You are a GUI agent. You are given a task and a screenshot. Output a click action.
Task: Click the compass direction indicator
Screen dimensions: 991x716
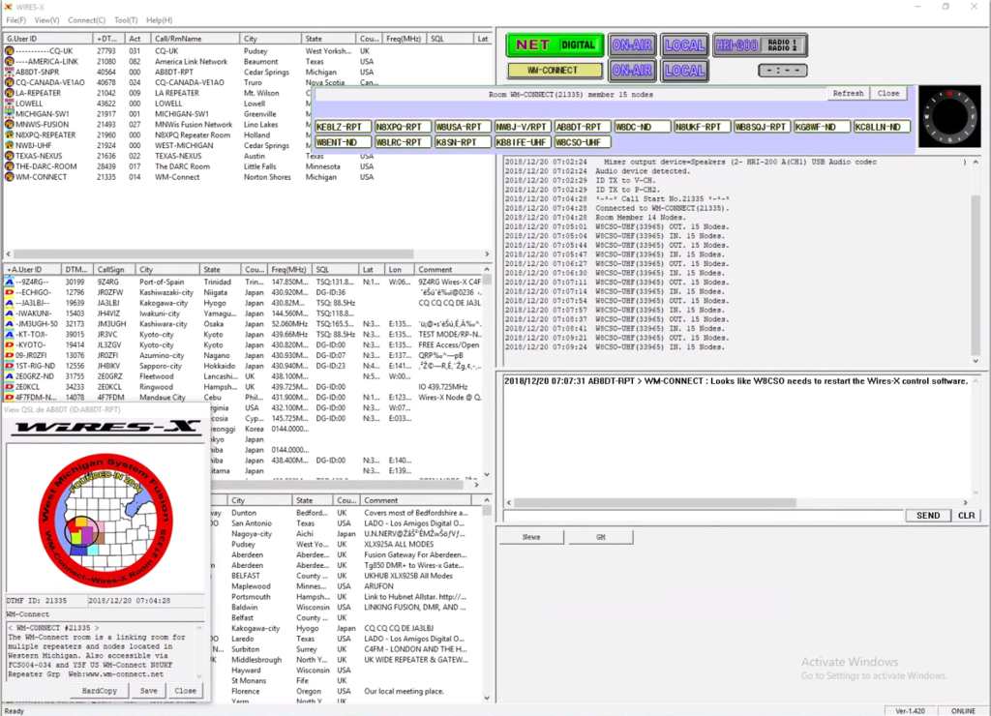[949, 117]
